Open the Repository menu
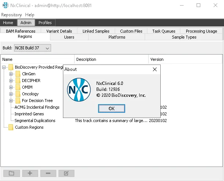The image size is (224, 181). [x=11, y=15]
